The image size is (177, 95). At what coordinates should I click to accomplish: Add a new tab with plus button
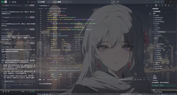tap(71, 2)
